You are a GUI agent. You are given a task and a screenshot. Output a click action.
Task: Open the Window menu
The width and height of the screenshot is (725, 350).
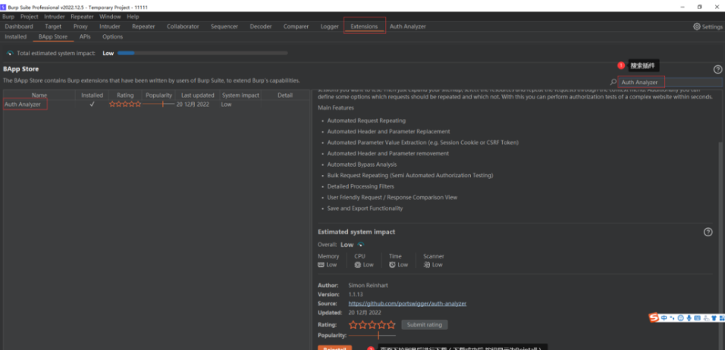(110, 17)
